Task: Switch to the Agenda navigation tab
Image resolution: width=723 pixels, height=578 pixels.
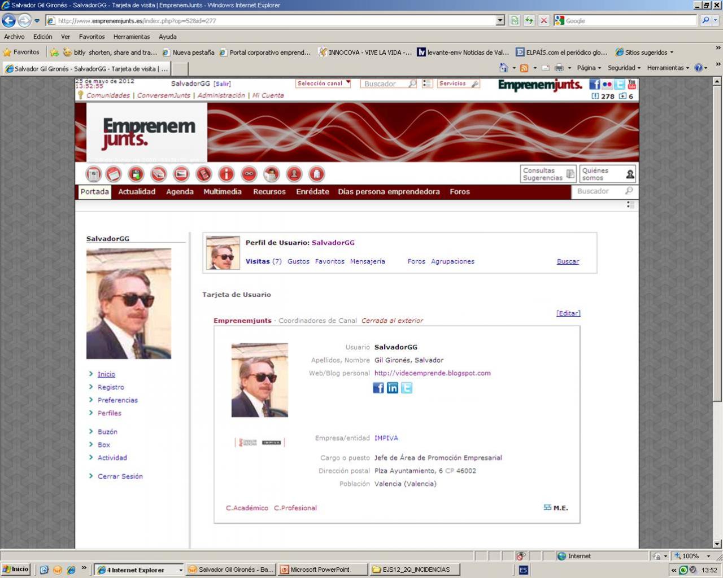Action: (180, 192)
